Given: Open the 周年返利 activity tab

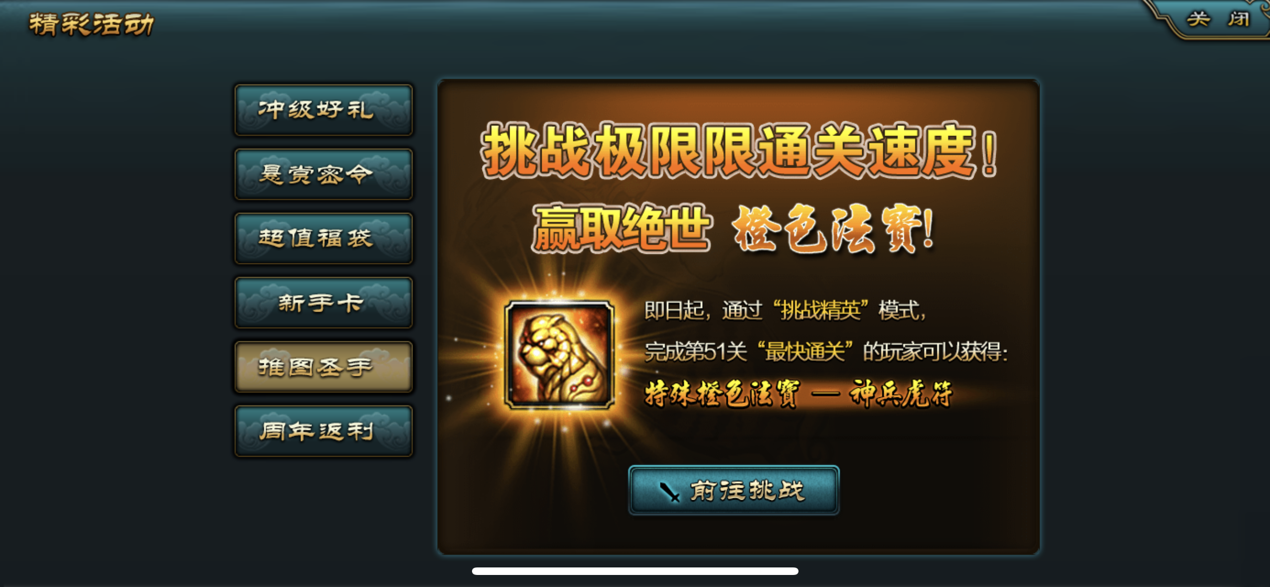Looking at the screenshot, I should coord(324,431).
